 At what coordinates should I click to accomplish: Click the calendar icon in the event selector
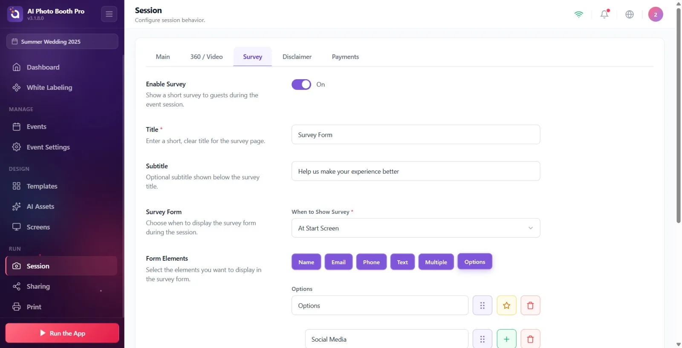(14, 41)
